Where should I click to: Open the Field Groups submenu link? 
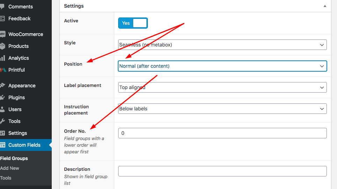click(14, 158)
